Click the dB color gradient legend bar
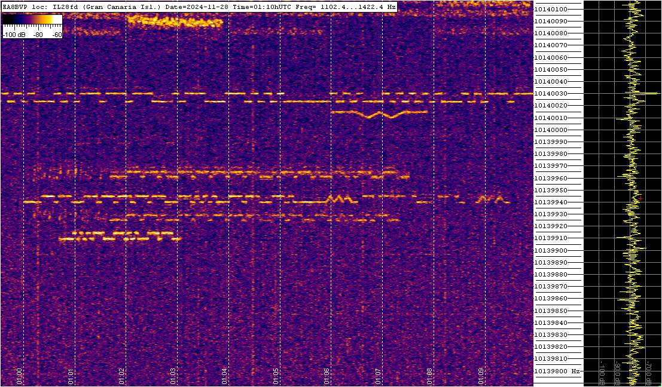The width and height of the screenshot is (662, 387). (32, 19)
